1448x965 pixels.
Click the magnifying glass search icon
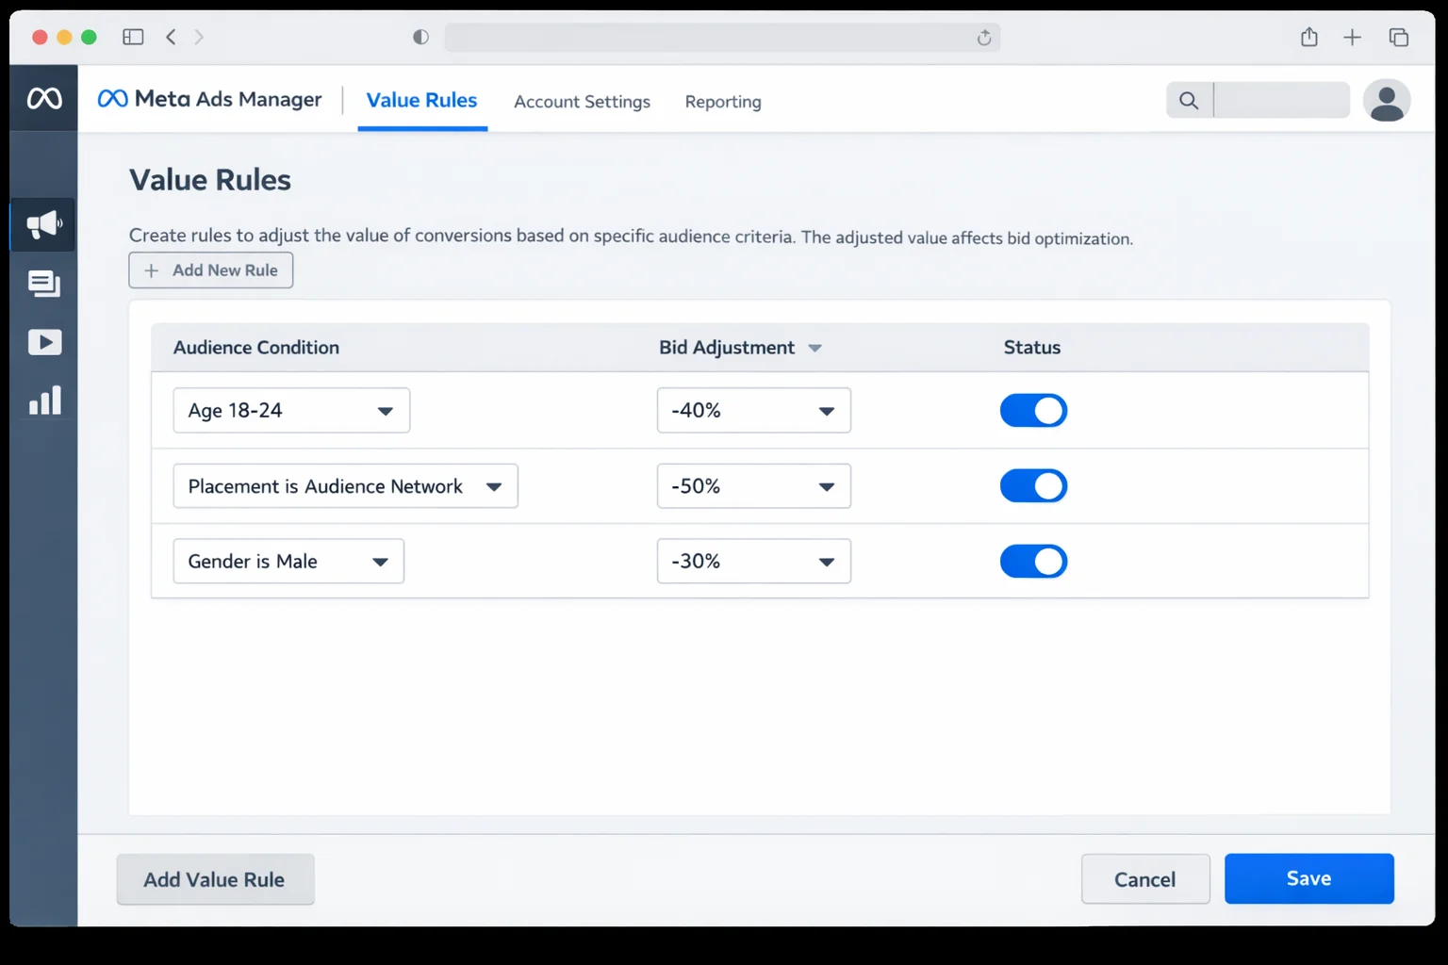[1189, 100]
